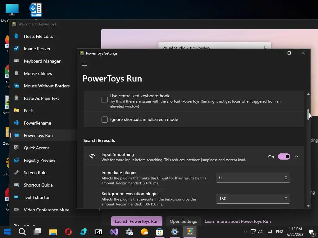Viewport: 318px width, 238px height.
Task: Click the Search & results heading
Action: click(x=99, y=140)
